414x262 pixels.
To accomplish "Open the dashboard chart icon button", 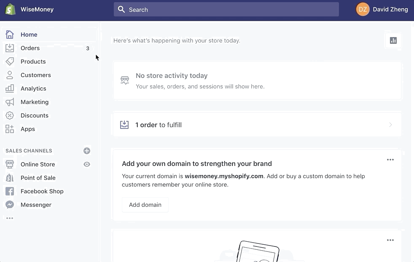I will tap(393, 40).
